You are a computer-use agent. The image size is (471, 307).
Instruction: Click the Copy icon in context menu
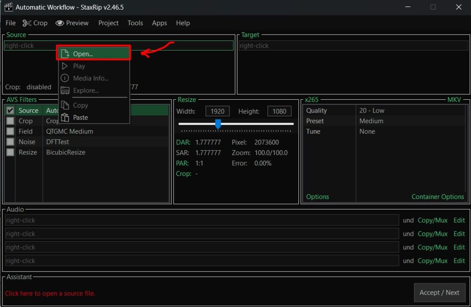tap(65, 105)
